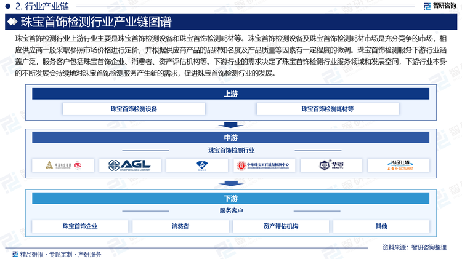The height and width of the screenshot is (259, 462).
Task: Click the 智研咨询 logo at top right
Action: (x=440, y=6)
